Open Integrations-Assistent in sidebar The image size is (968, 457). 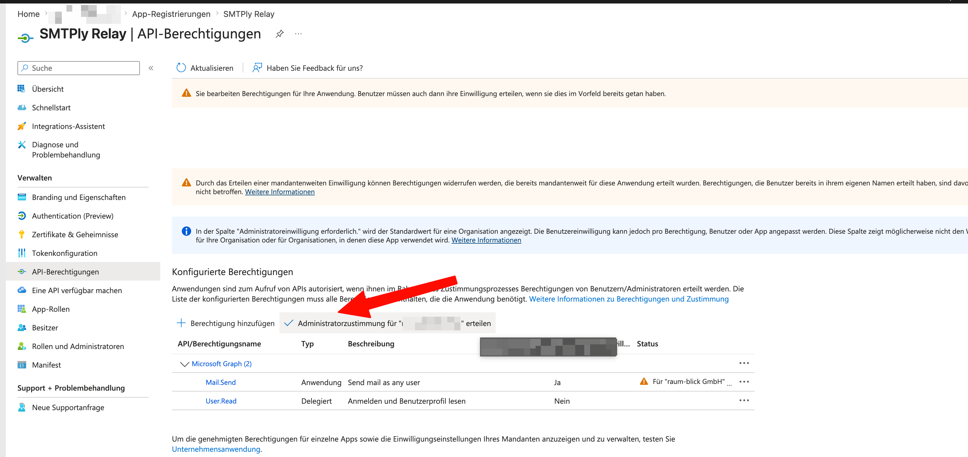point(68,126)
